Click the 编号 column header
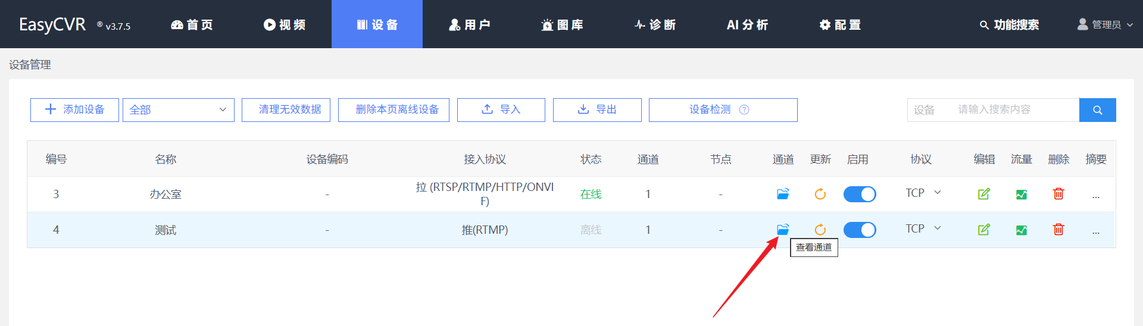 click(56, 159)
